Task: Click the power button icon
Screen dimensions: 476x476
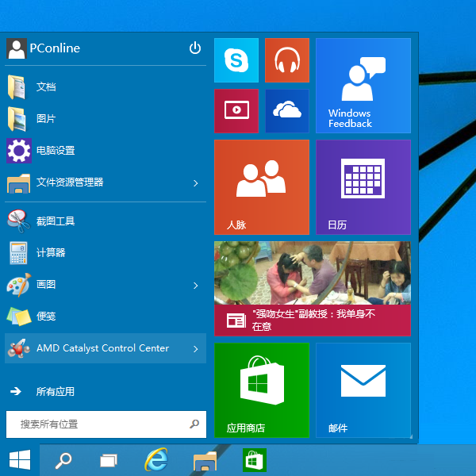Action: click(x=195, y=48)
